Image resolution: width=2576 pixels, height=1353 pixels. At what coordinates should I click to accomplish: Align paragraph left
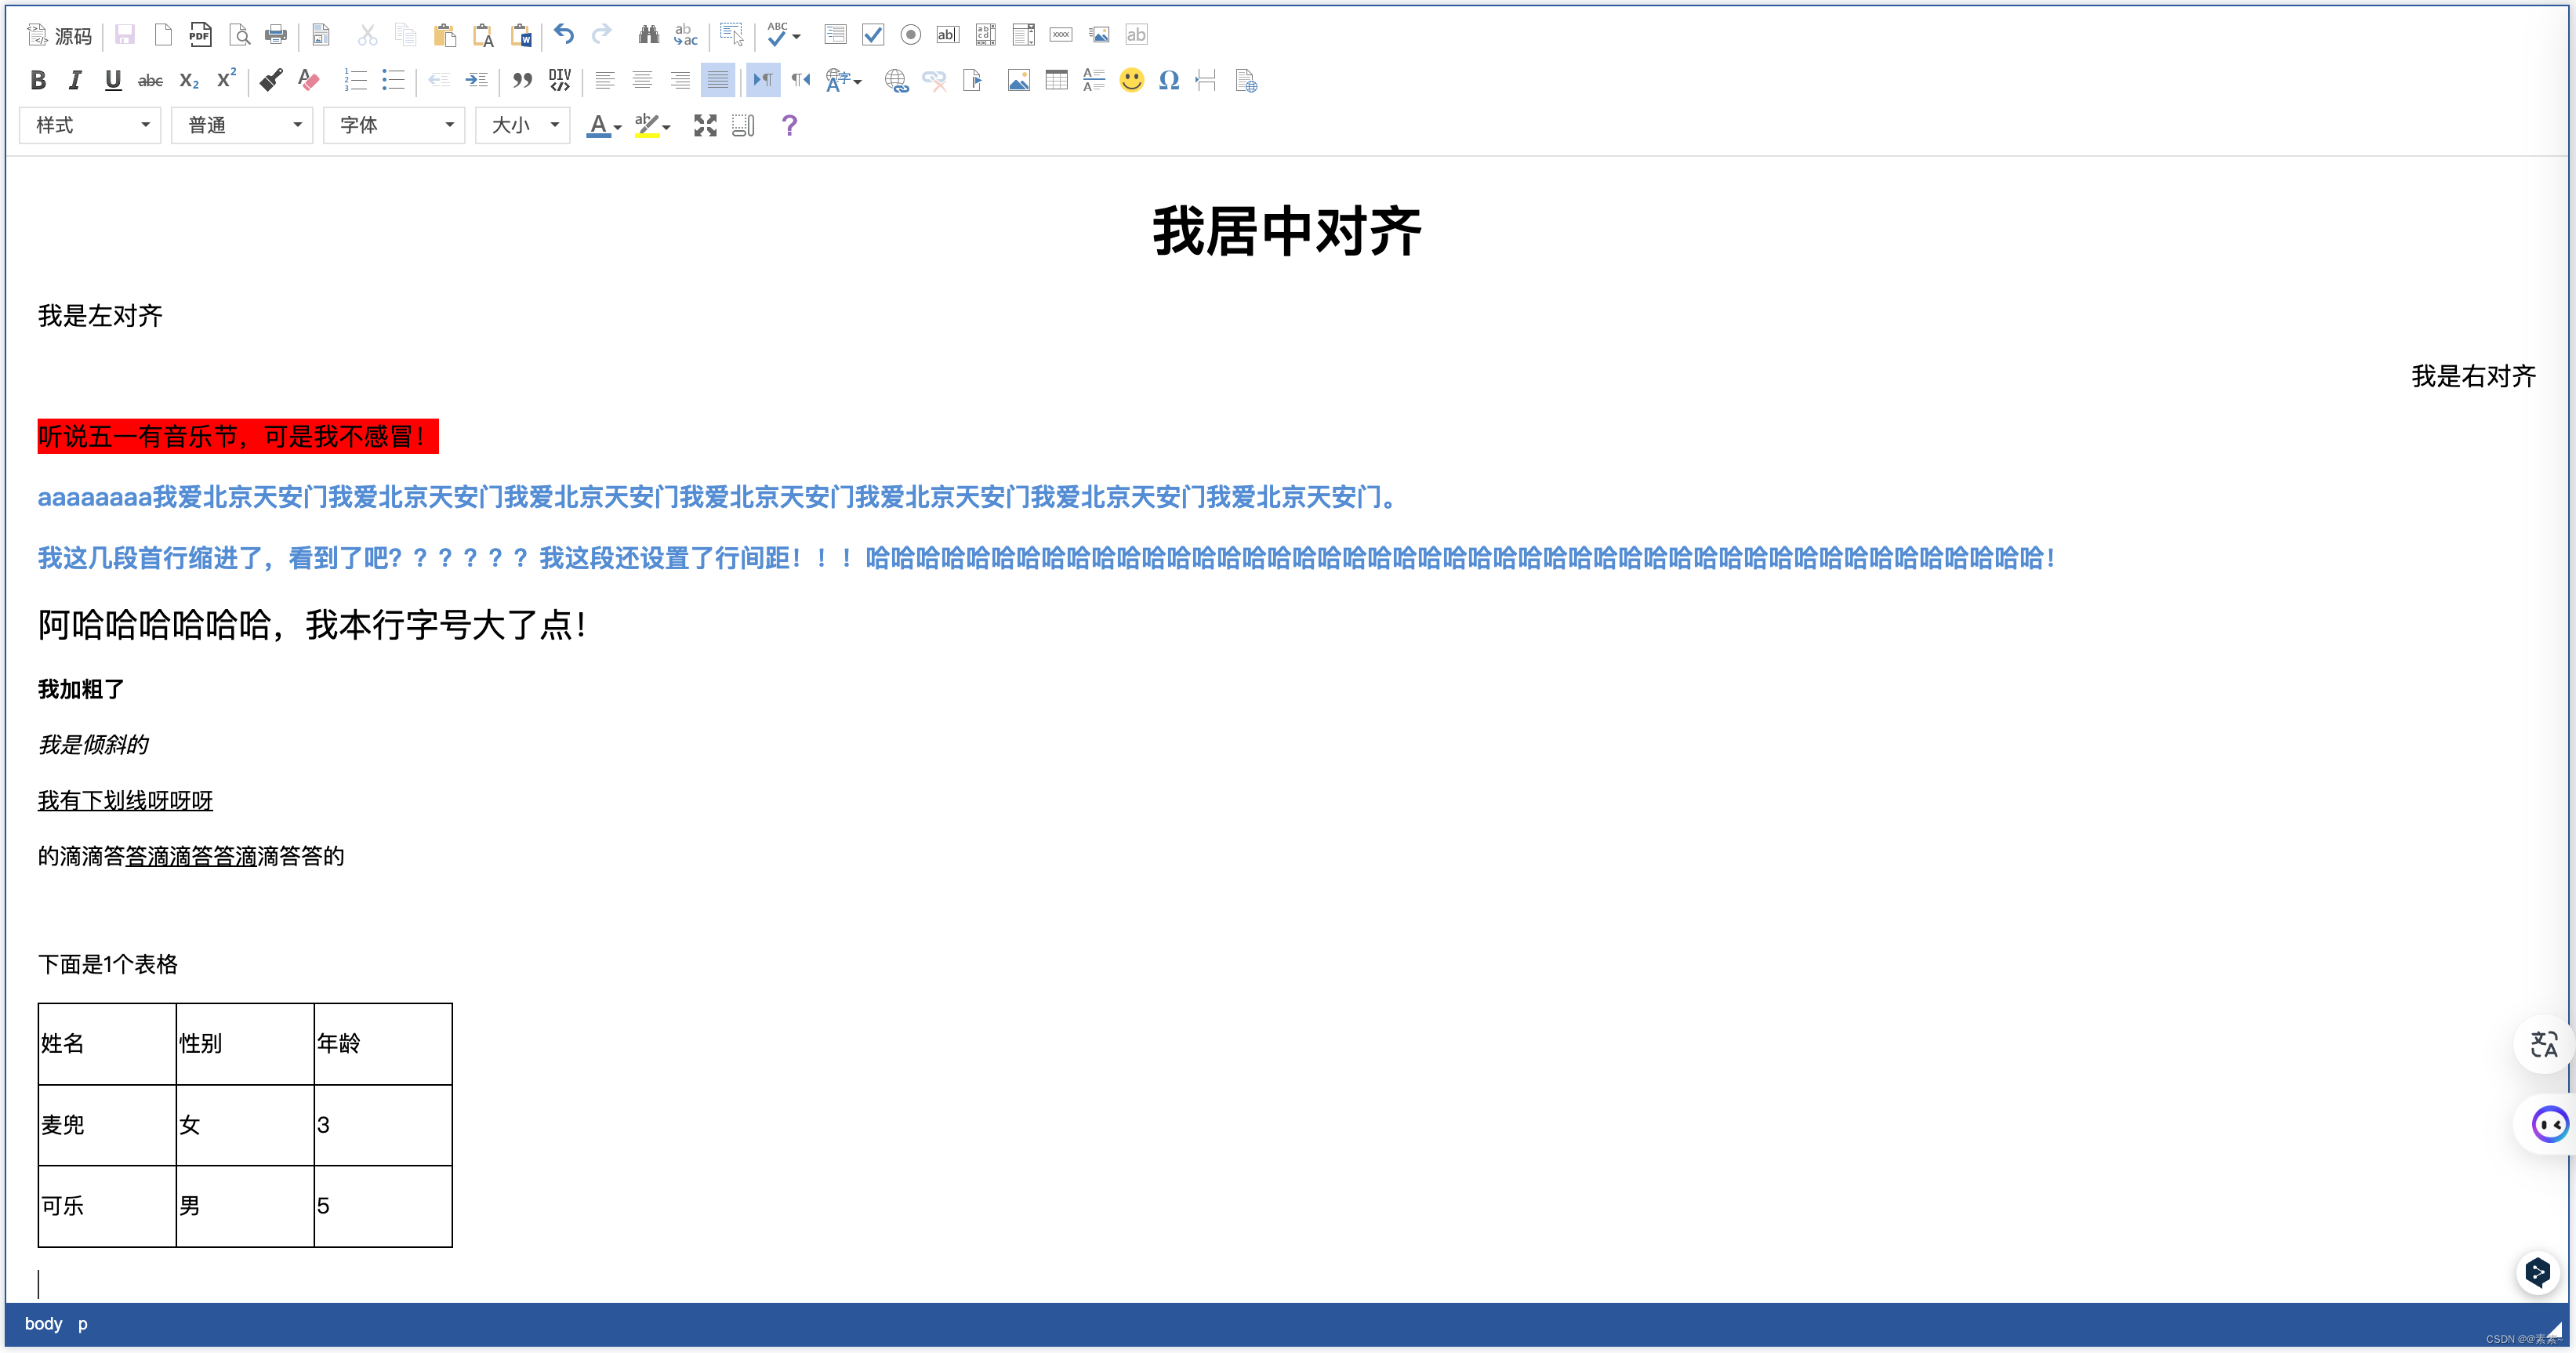tap(604, 80)
